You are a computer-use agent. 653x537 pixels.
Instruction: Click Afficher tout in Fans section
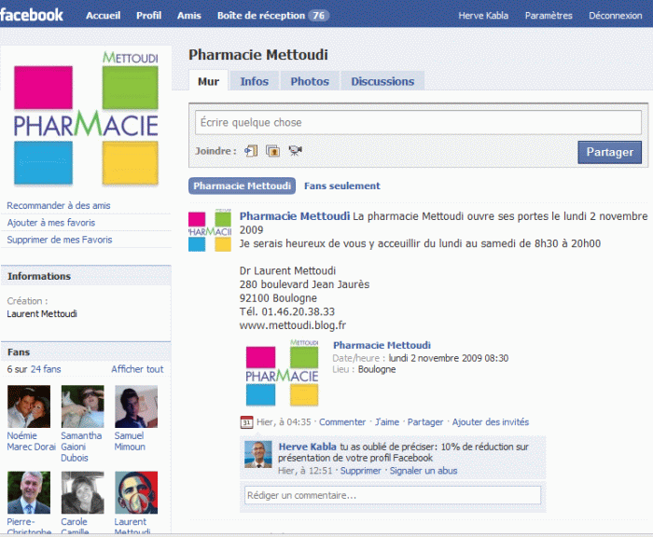point(137,369)
